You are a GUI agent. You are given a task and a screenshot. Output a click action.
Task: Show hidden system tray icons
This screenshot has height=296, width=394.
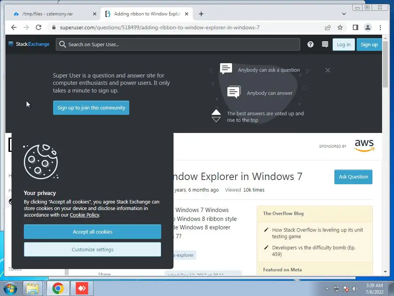(x=327, y=289)
